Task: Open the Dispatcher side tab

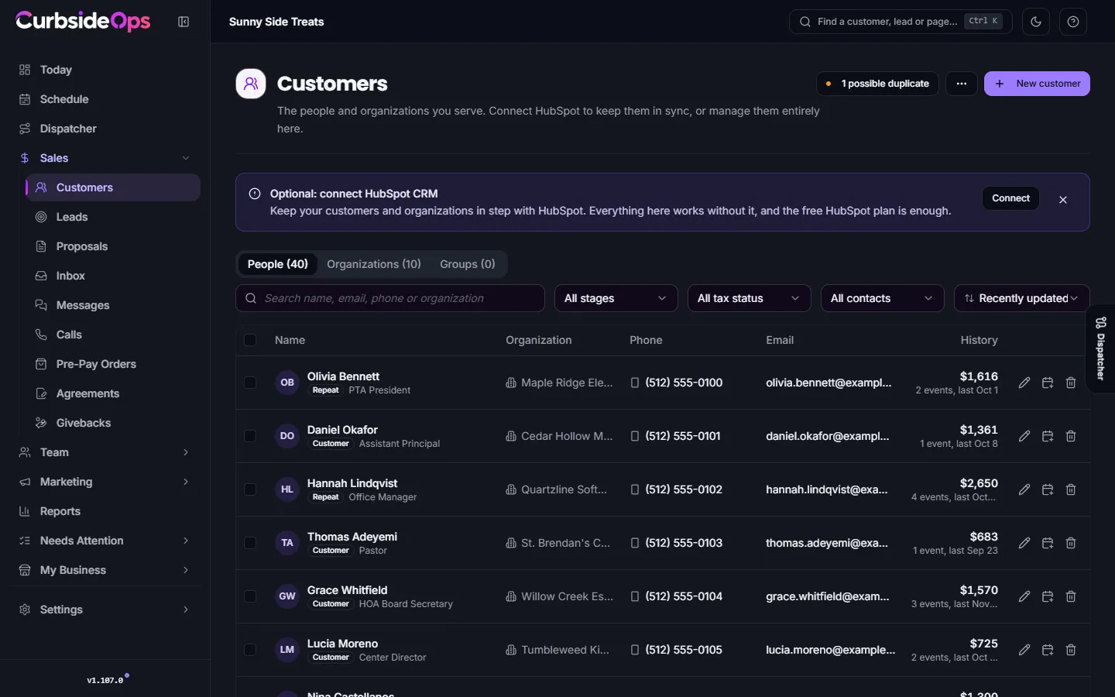Action: coord(1100,348)
